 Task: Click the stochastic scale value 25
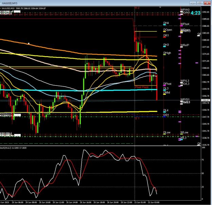point(203,187)
